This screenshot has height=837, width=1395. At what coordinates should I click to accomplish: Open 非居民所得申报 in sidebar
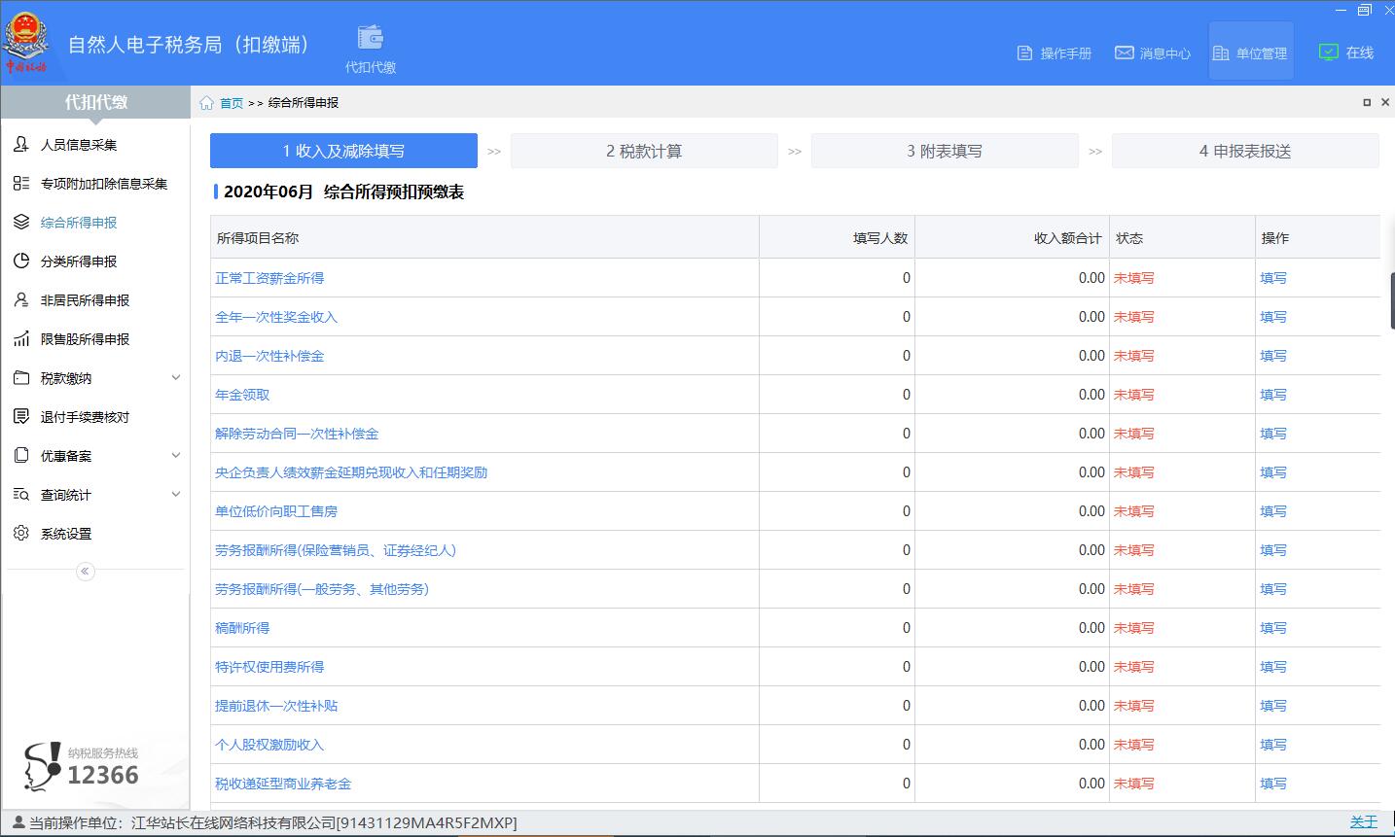point(85,300)
